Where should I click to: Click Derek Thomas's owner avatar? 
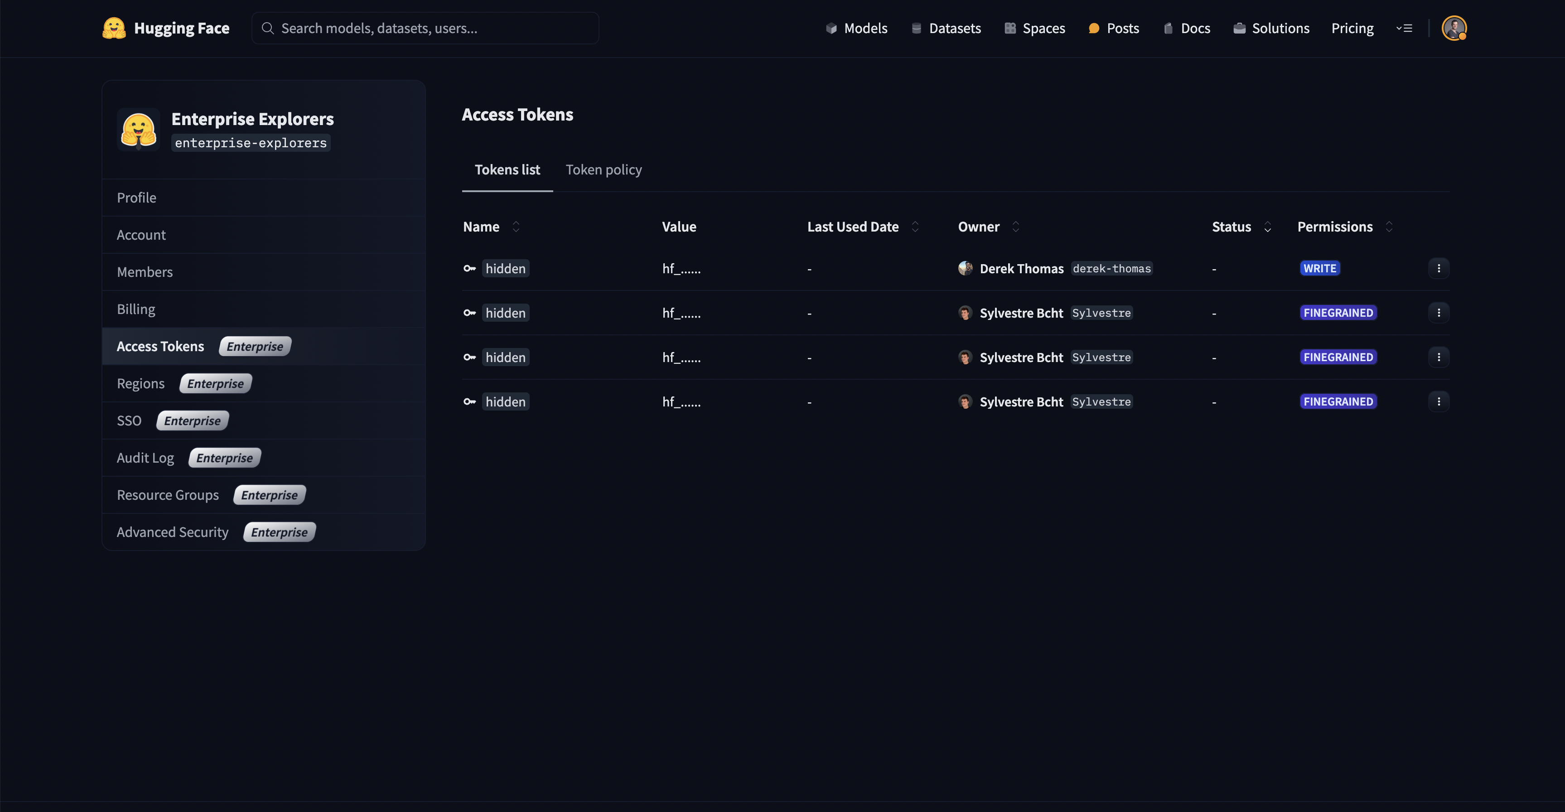966,269
